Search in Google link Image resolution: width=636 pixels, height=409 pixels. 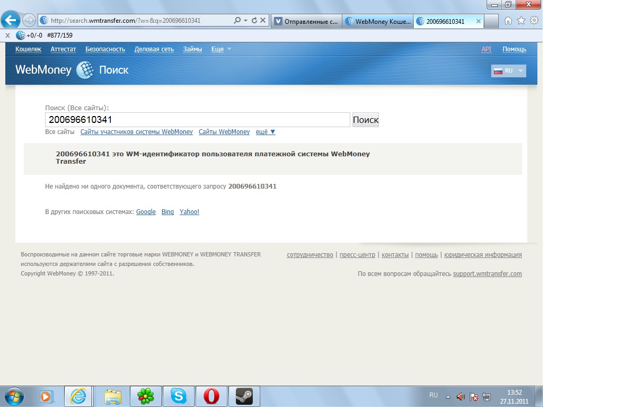(146, 212)
